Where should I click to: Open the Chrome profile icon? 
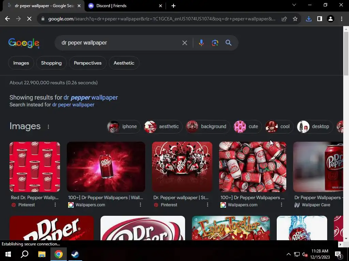[x=331, y=19]
